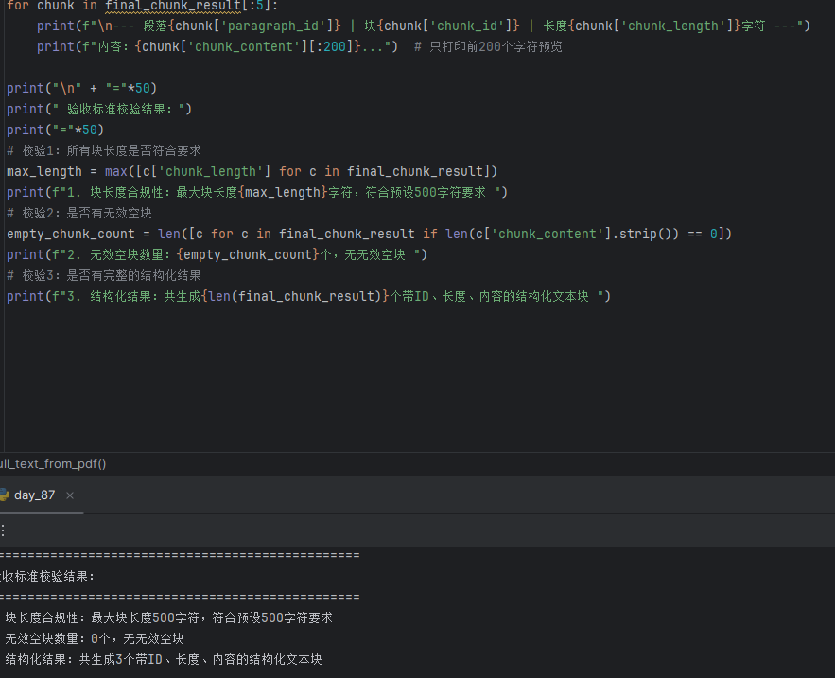Screen dimensions: 835x678
Task: Click the ull_text_from_pdf() breadcrumb
Action: point(53,464)
